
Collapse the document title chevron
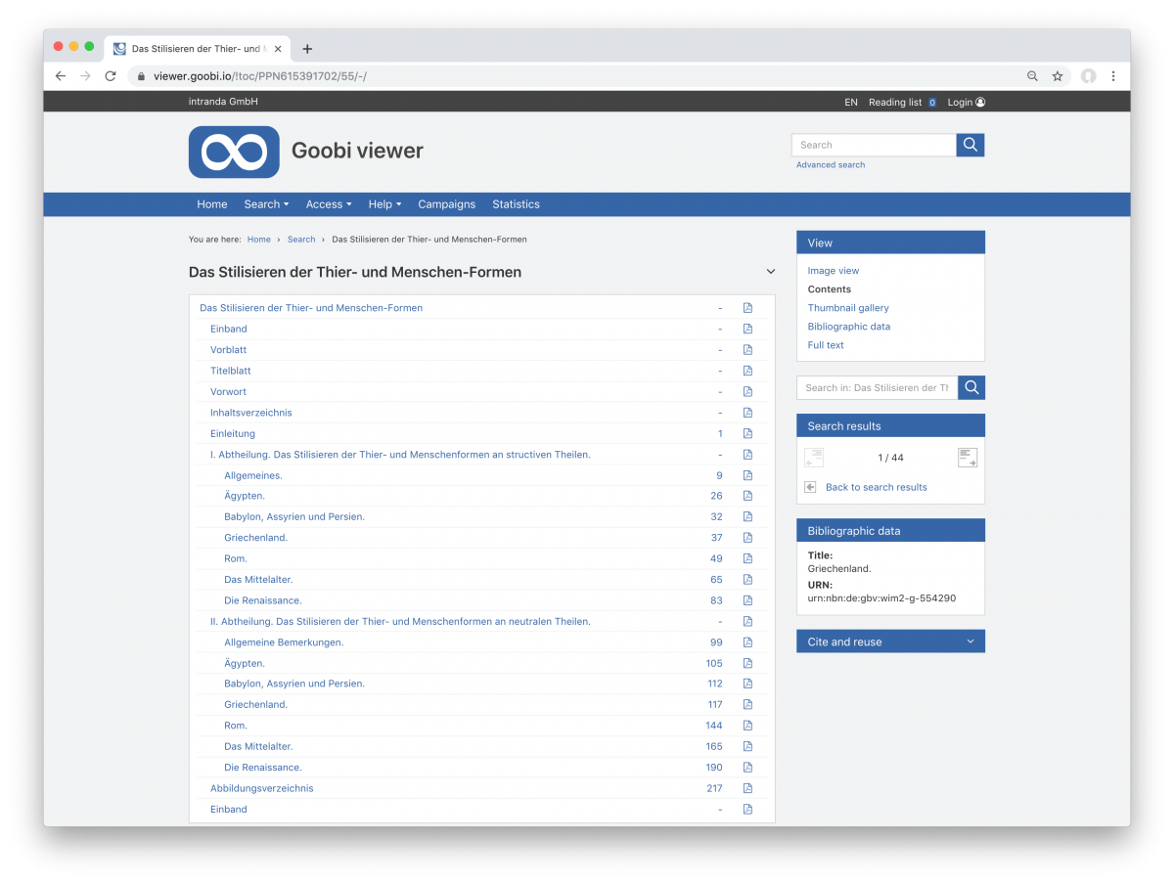coord(770,271)
